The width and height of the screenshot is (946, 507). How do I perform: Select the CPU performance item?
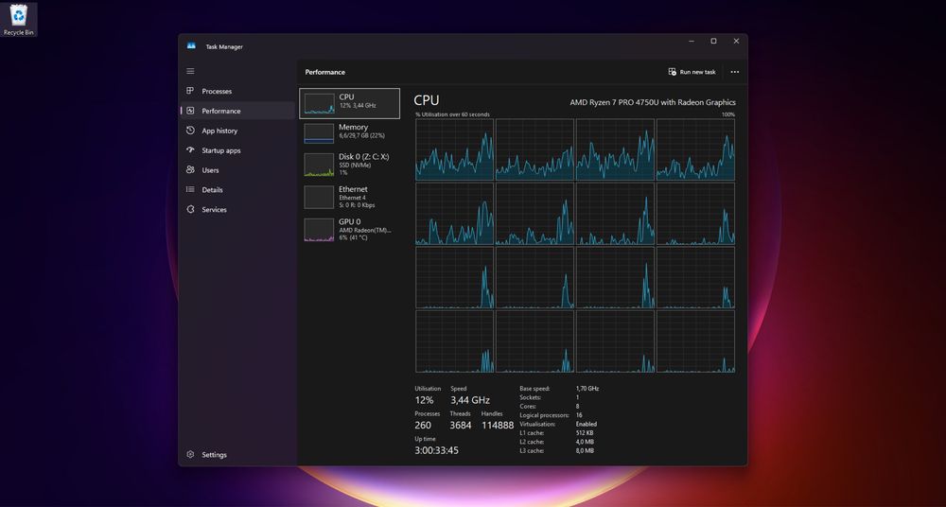click(349, 103)
